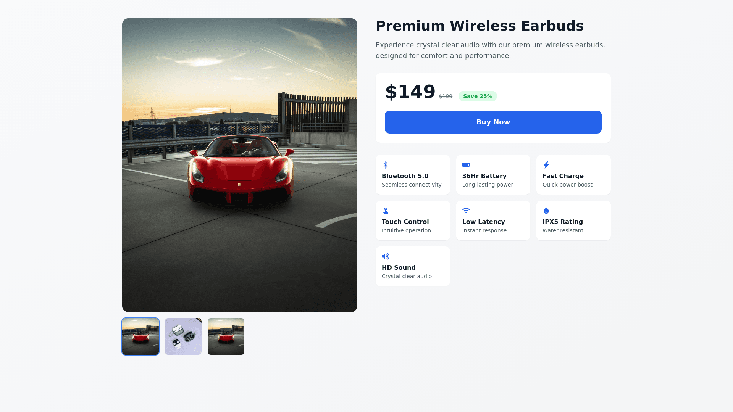Click the Bluetooth 5.0 feature label

(405, 176)
